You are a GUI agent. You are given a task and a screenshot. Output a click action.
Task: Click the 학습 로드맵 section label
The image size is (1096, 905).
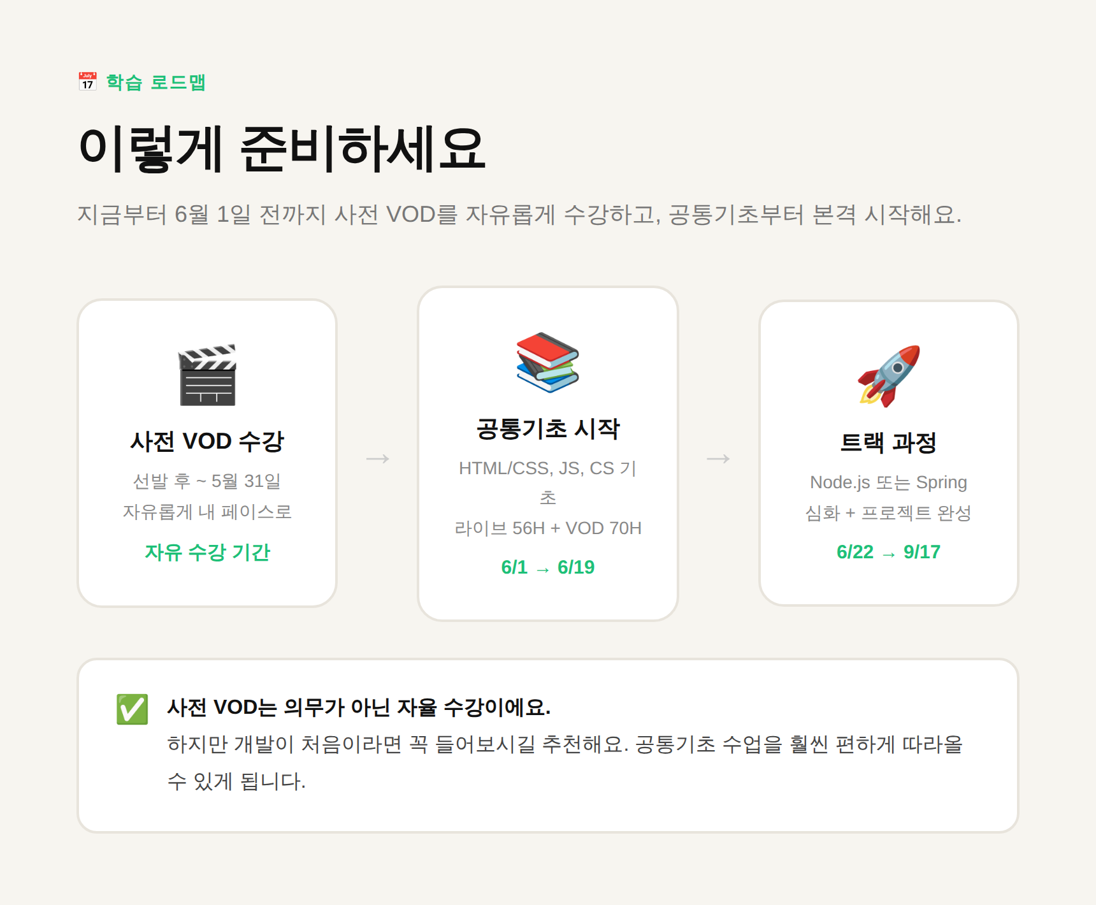(155, 82)
